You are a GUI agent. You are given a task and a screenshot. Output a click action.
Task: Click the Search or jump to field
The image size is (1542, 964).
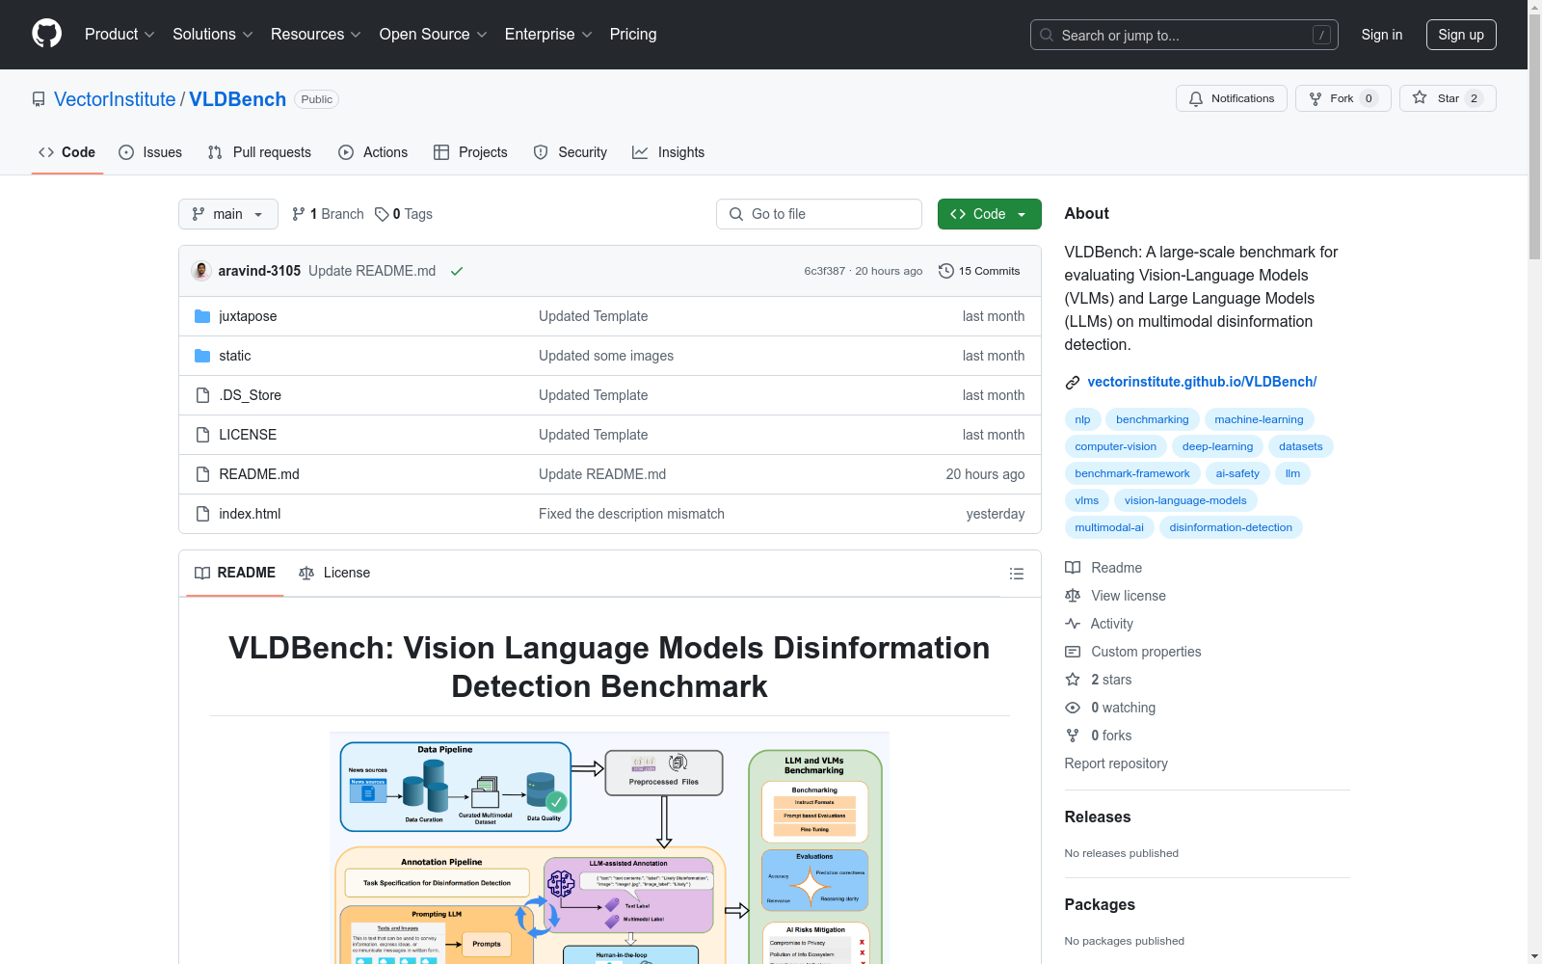1184,35
